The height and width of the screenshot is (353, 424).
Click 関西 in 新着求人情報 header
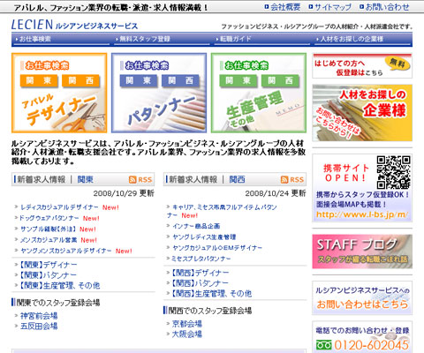pos(237,179)
